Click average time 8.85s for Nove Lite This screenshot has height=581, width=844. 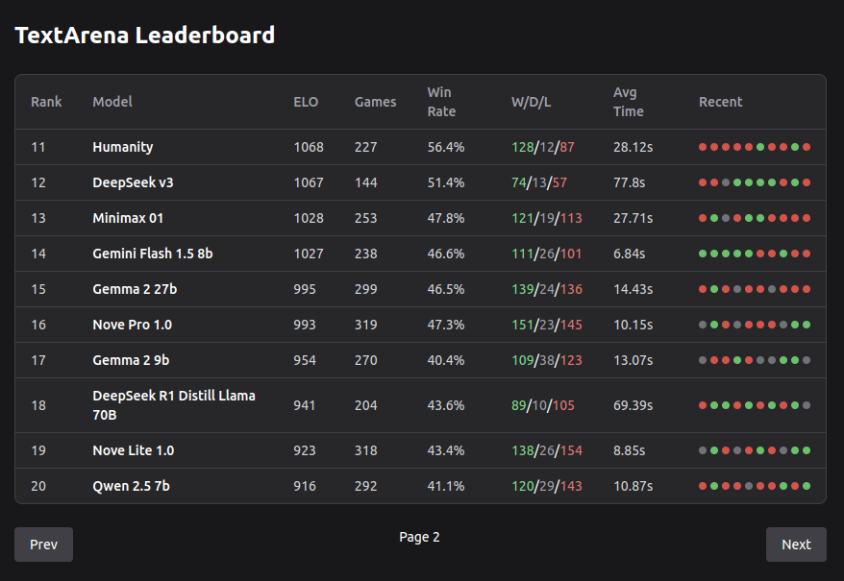pyautogui.click(x=630, y=450)
